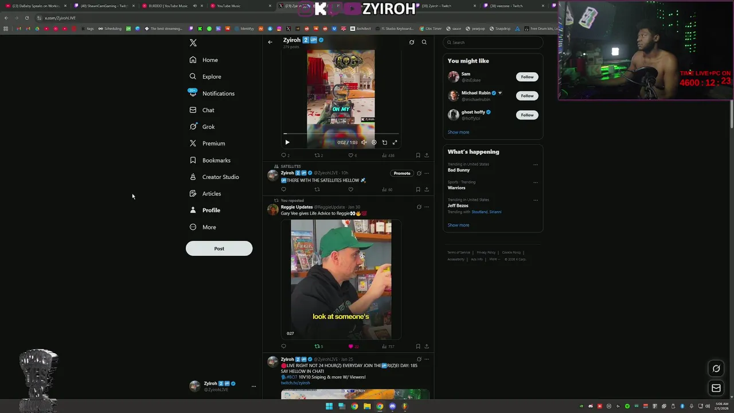Open account switcher dots beside Zyiroh account
The image size is (734, 413).
tap(253, 386)
